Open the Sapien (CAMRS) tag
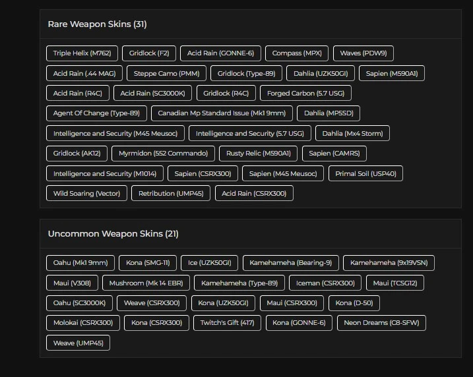 (x=334, y=154)
